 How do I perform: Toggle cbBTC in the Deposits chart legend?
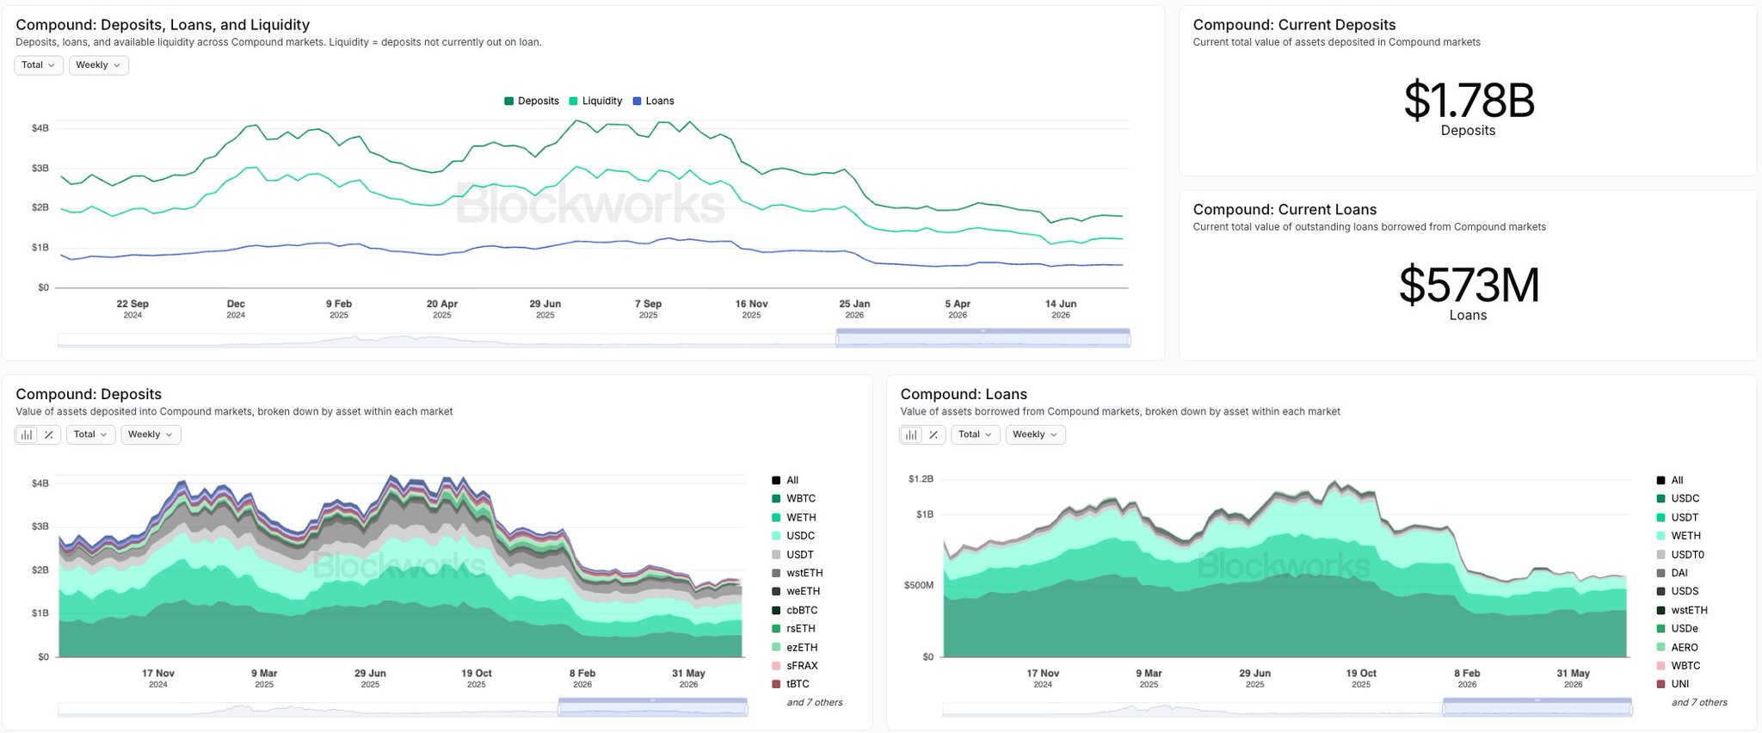pos(795,610)
